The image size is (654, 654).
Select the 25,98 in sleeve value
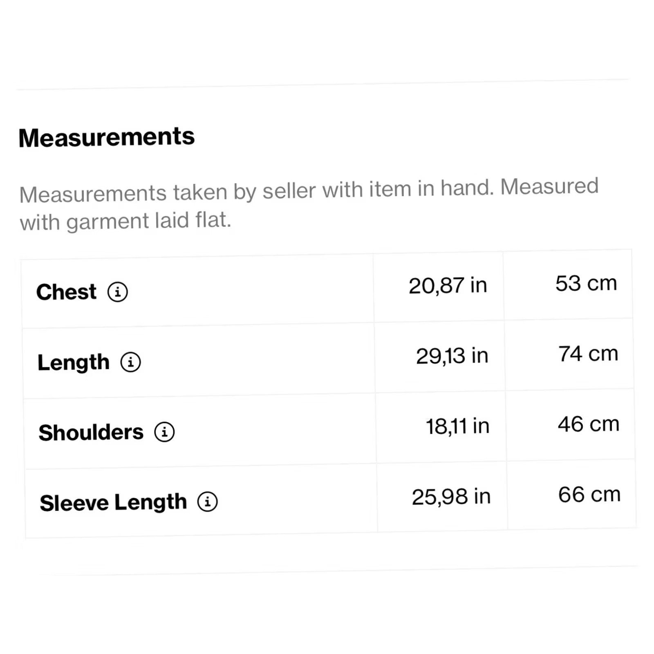(451, 497)
